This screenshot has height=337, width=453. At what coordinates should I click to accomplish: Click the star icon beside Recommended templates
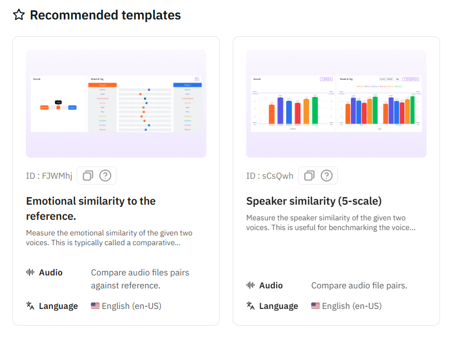[x=19, y=15]
